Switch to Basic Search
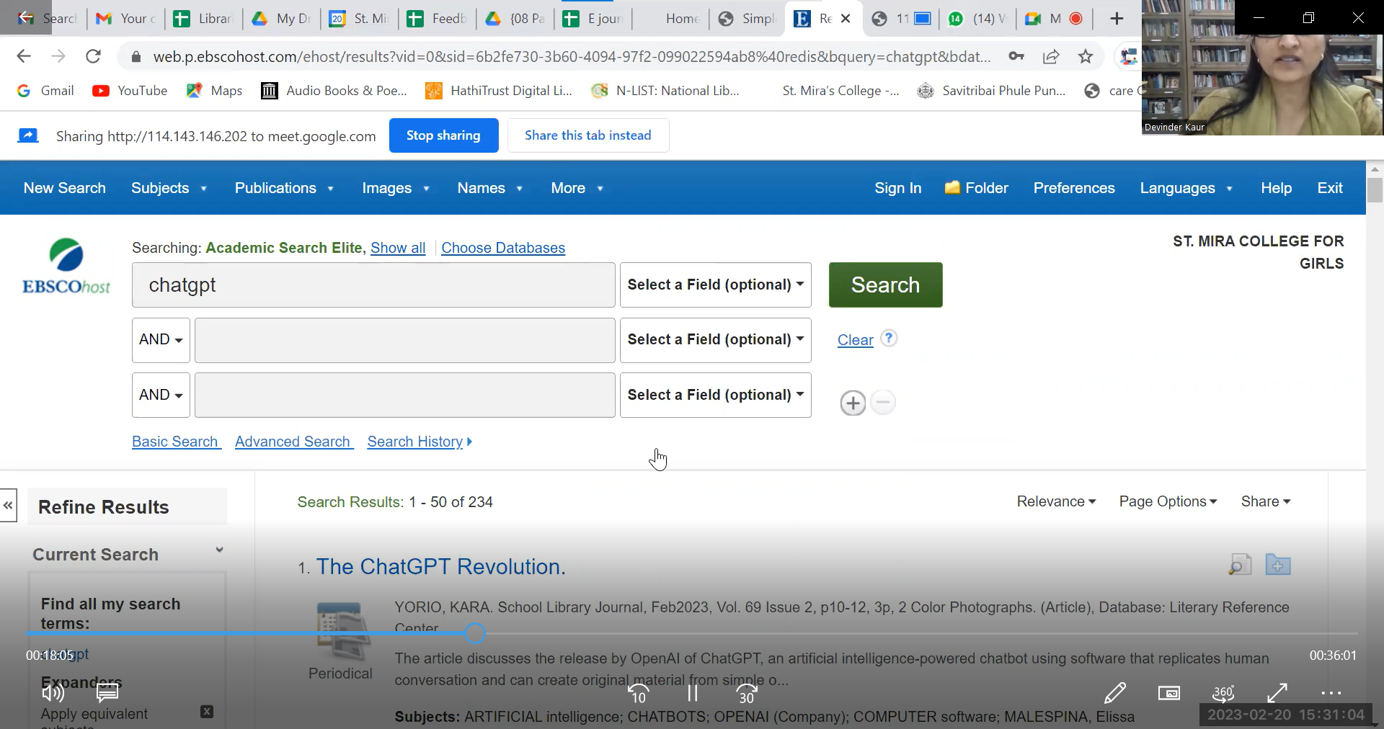 coord(175,442)
